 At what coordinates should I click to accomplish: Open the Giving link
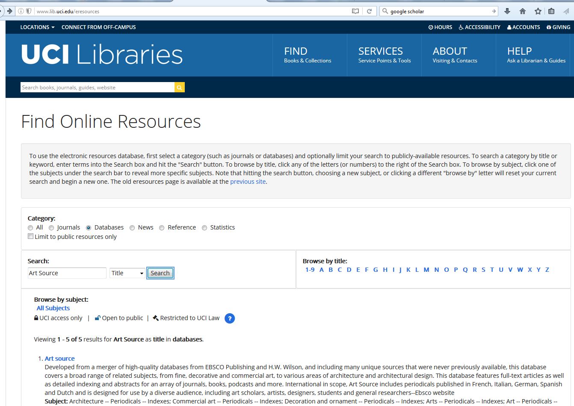coord(558,27)
